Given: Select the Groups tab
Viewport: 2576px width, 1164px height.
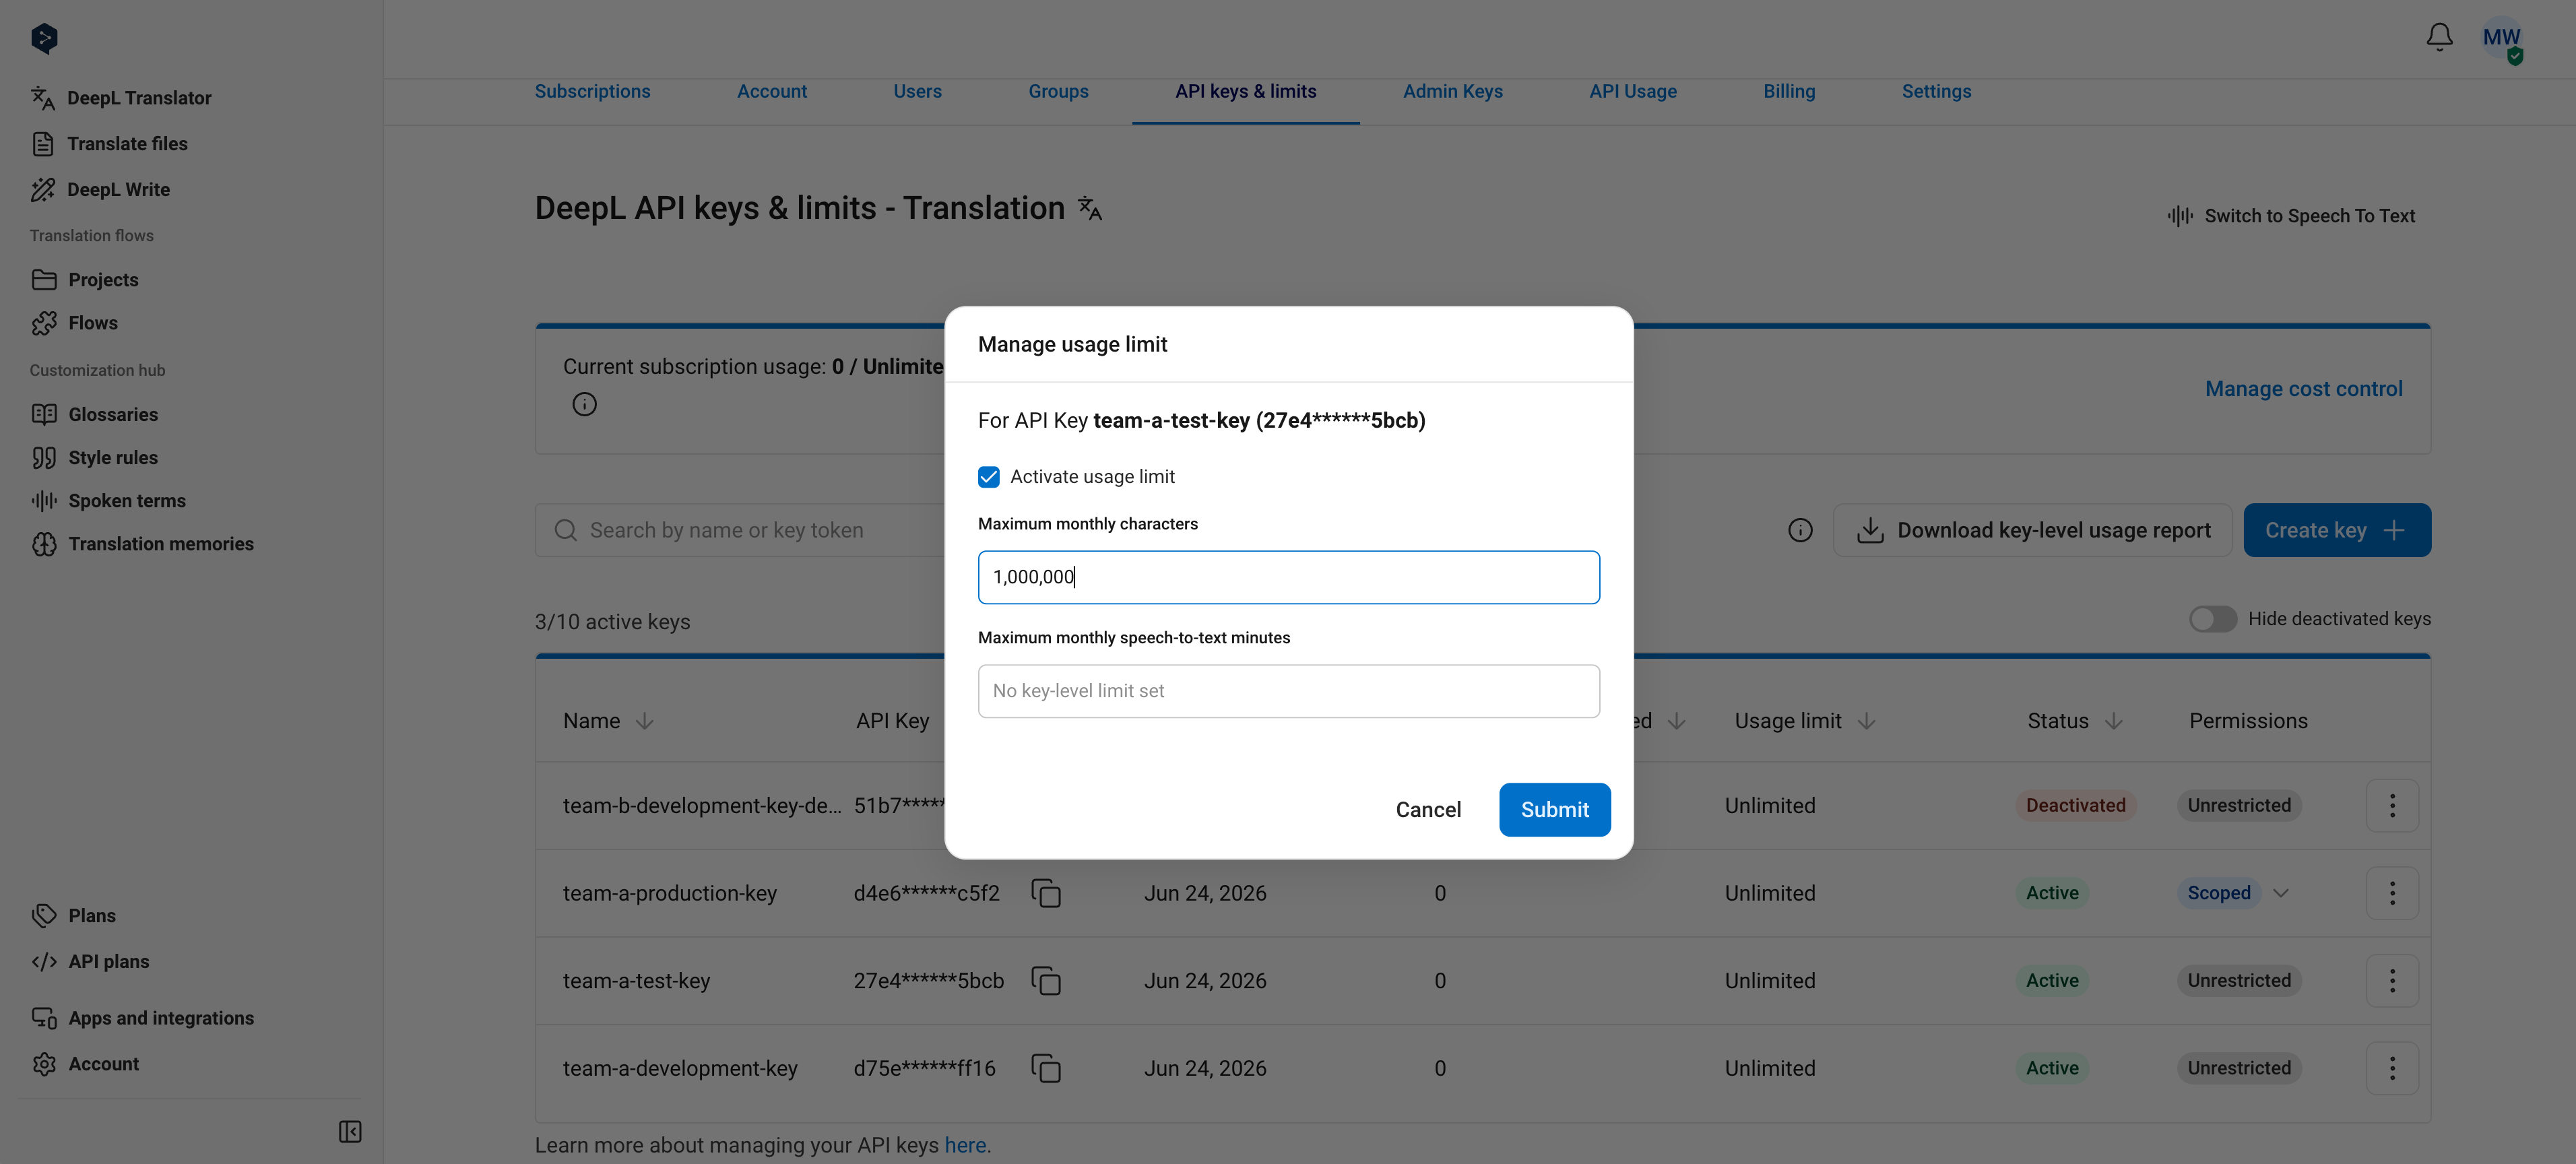Looking at the screenshot, I should click(x=1058, y=91).
